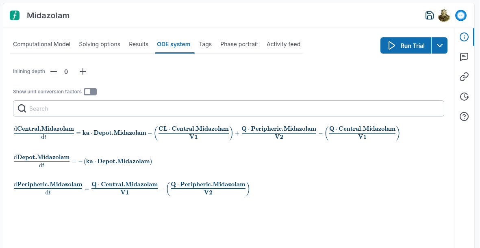Click the play icon in Run Trial

[x=391, y=45]
